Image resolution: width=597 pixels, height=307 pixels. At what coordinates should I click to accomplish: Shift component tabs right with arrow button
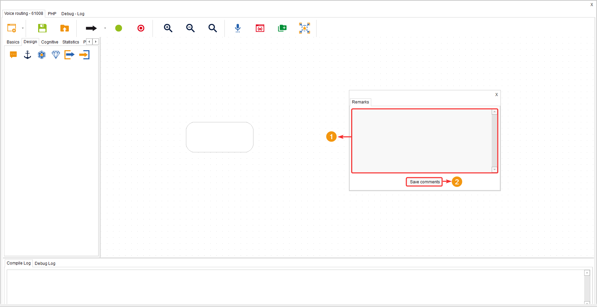[x=96, y=42]
